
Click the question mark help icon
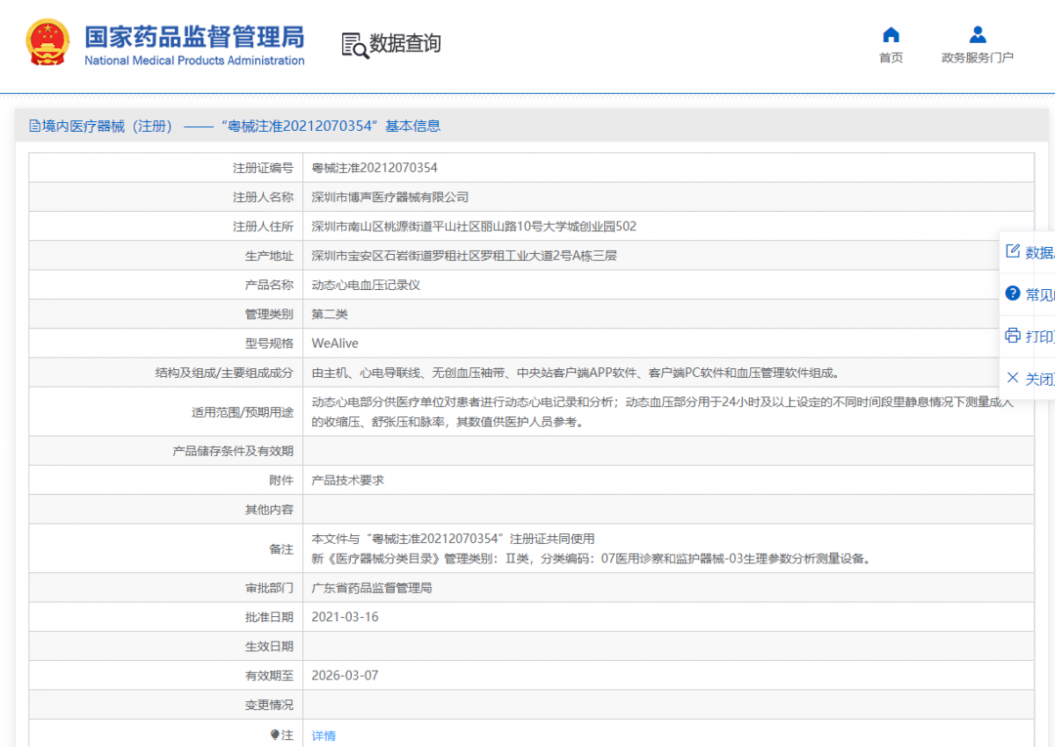(1013, 294)
